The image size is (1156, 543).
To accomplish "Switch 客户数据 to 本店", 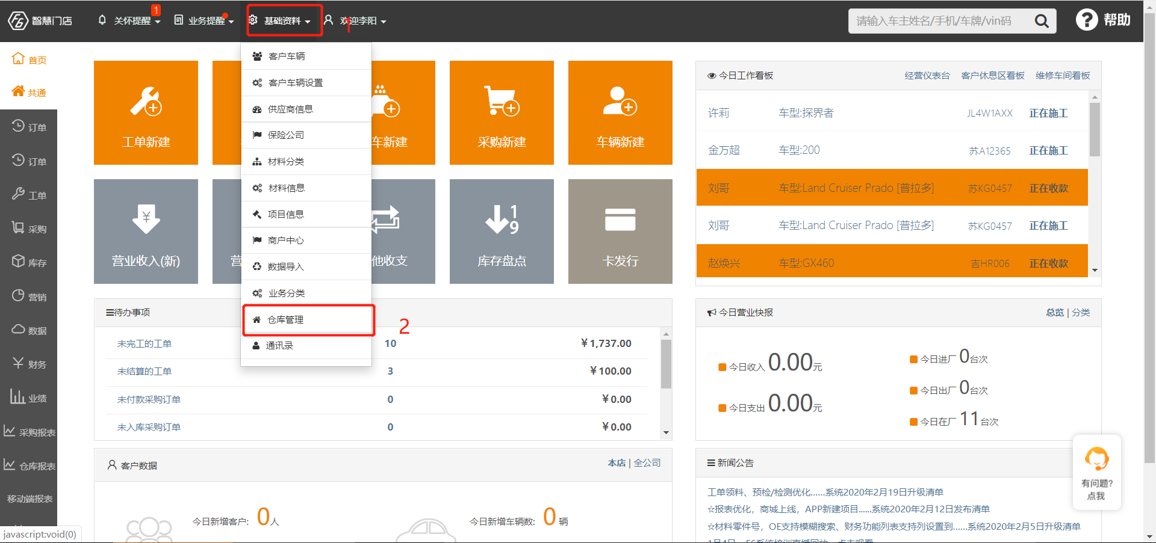I will 617,462.
